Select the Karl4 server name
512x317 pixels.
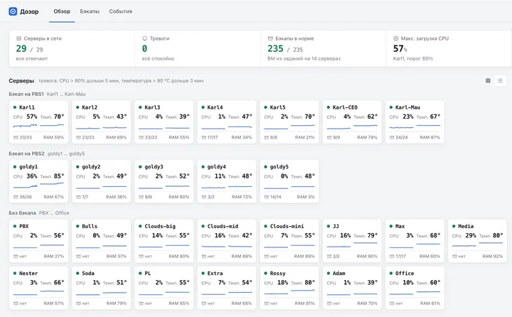pos(215,107)
